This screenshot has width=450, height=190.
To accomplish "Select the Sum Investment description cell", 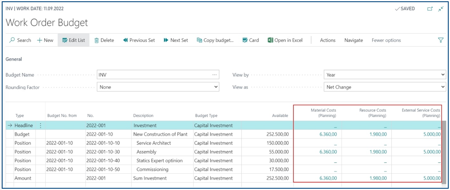I will [x=162, y=178].
